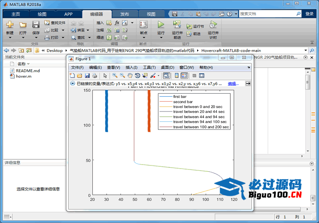Image resolution: width=319 pixels, height=223 pixels.
Task: Click the editor vertical scrollbar thumb
Action: pyautogui.click(x=307, y=82)
